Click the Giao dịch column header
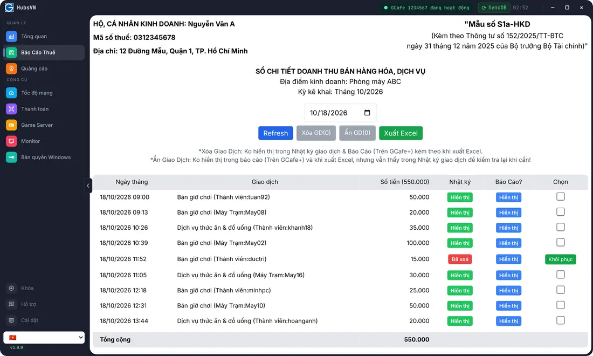 pyautogui.click(x=265, y=182)
